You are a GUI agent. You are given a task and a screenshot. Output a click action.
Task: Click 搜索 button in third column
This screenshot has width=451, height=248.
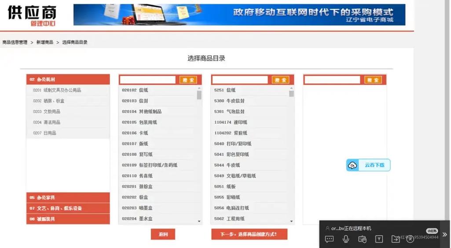[280, 80]
